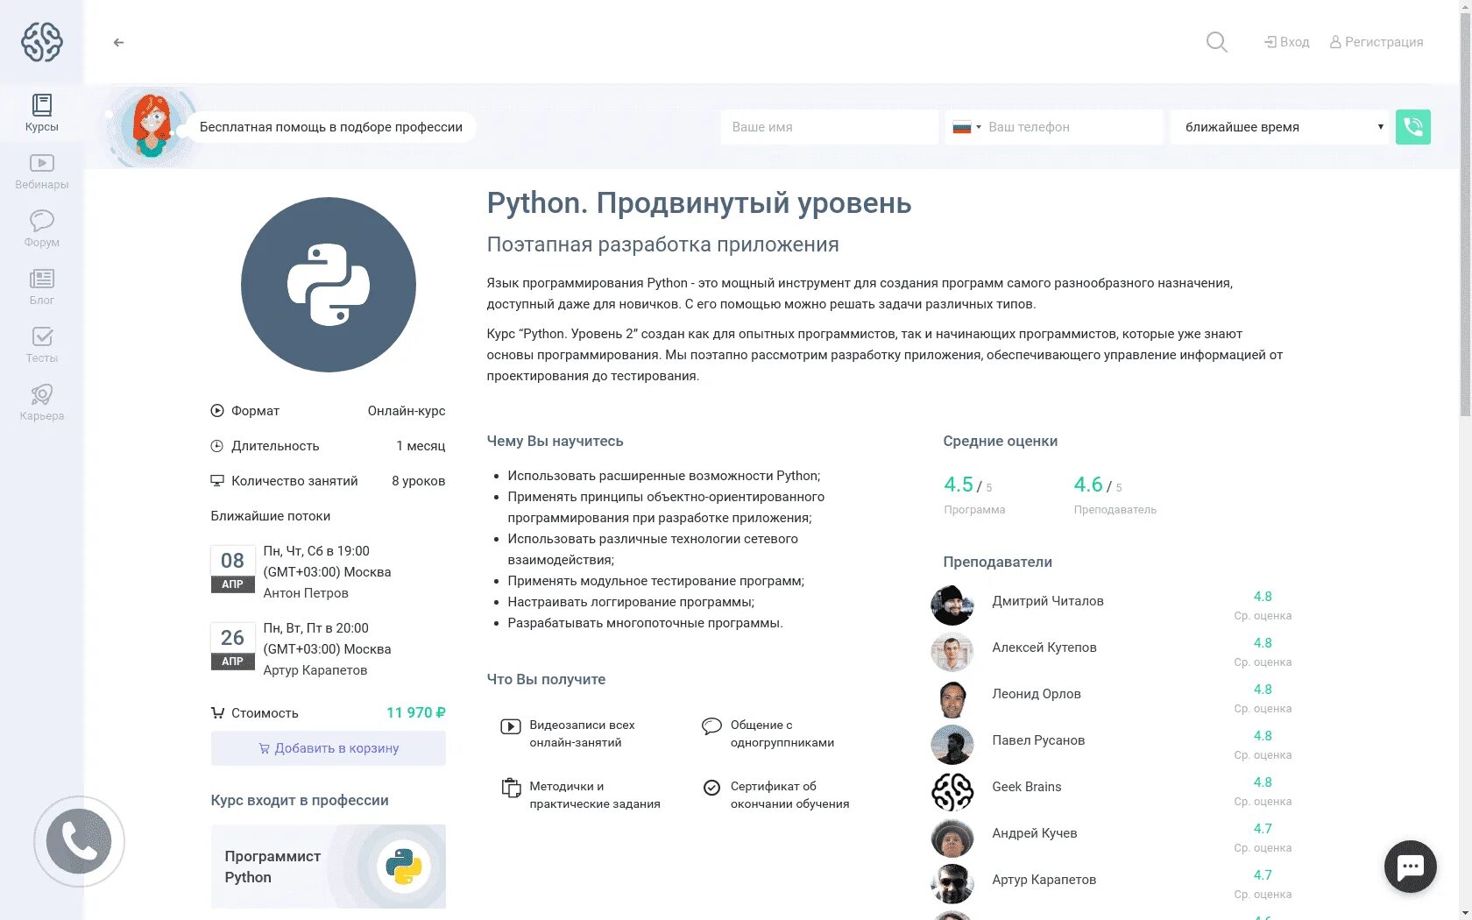Click the GeekBrains brain logo
Image resolution: width=1472 pixels, height=920 pixels.
42,41
